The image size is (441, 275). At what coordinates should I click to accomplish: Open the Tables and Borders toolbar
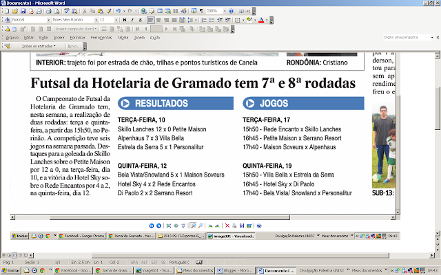coord(152,11)
